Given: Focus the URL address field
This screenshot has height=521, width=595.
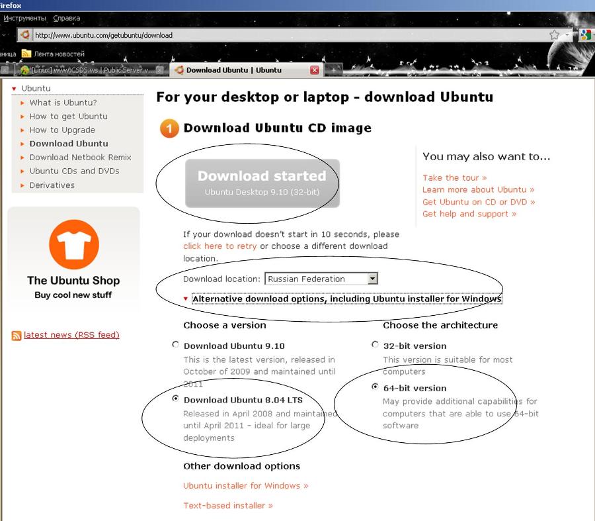Looking at the screenshot, I should (x=290, y=35).
